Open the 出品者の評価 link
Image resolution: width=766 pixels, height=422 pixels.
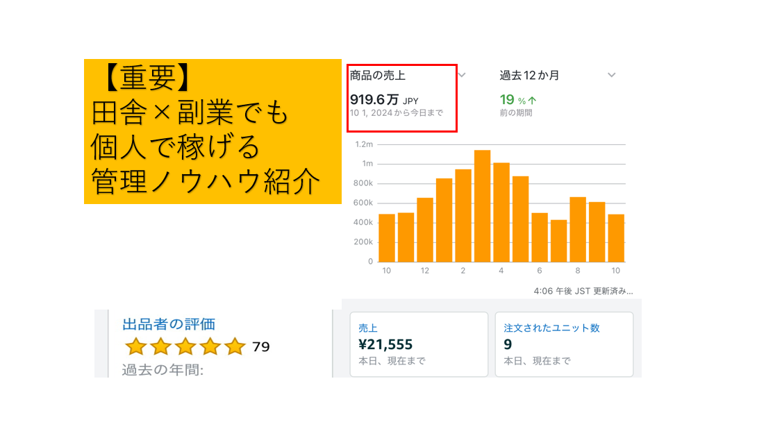pos(169,323)
